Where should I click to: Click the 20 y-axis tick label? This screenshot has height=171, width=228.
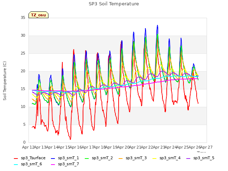tap(23, 71)
